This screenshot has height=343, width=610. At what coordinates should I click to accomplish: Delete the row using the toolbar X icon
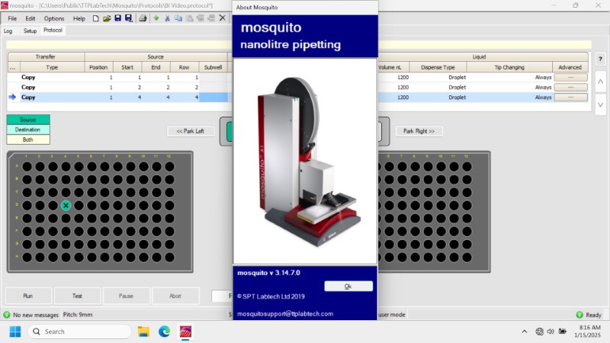click(222, 18)
